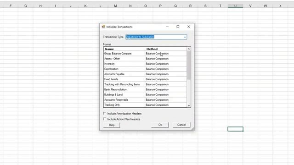Viewport: 294px width, 165px height.
Task: Select column F header in spreadsheet
Action: click(11, 6)
